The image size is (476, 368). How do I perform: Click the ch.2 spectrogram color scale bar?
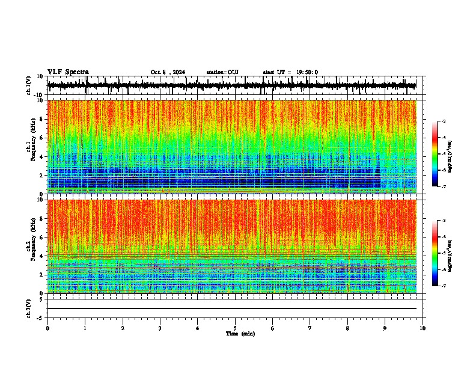coord(435,253)
